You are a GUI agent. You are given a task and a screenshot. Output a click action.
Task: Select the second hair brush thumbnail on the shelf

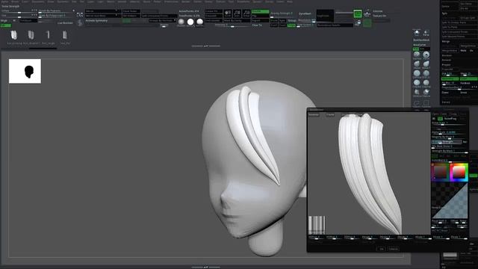(x=31, y=35)
